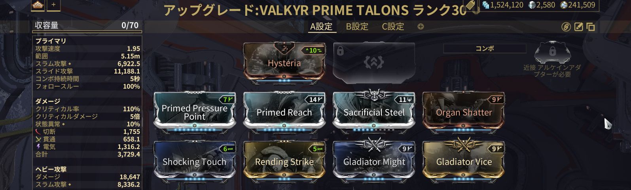
Task: Select the Hysteria stance mod card
Action: [x=284, y=62]
